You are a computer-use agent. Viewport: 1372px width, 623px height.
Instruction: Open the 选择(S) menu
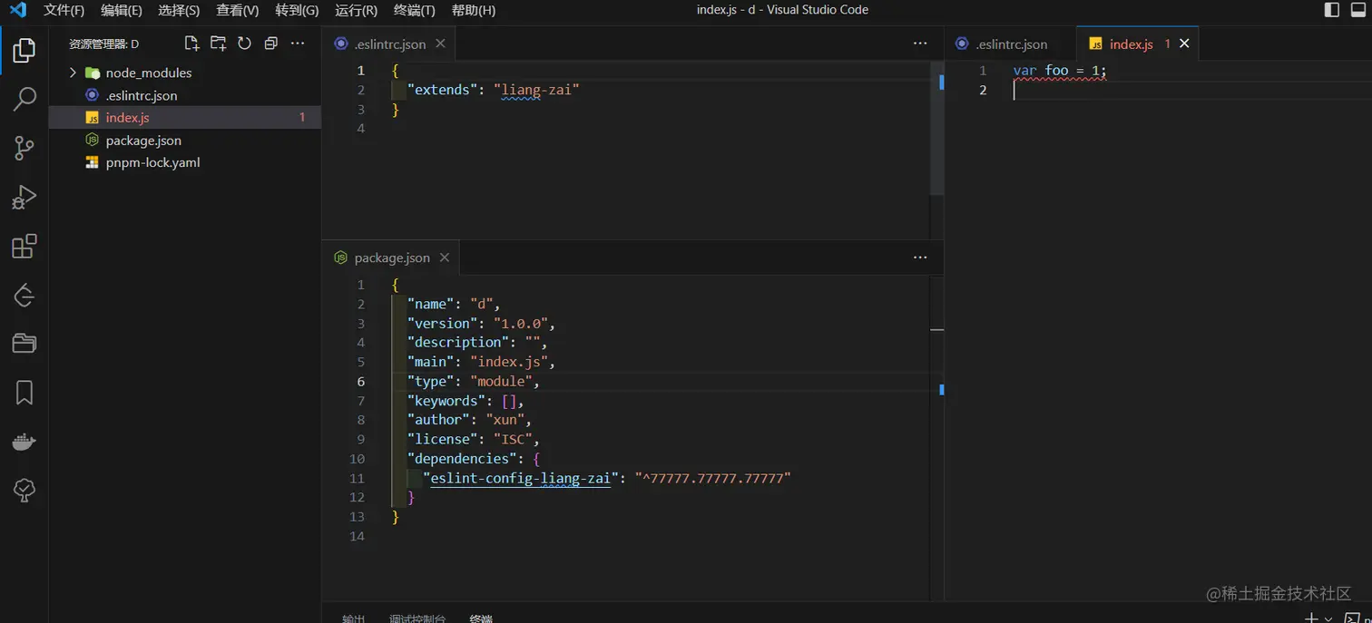[179, 10]
